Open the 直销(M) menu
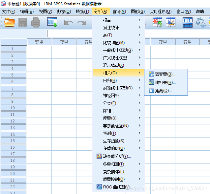Image resolution: width=210 pixels, height=194 pixels. point(119,11)
